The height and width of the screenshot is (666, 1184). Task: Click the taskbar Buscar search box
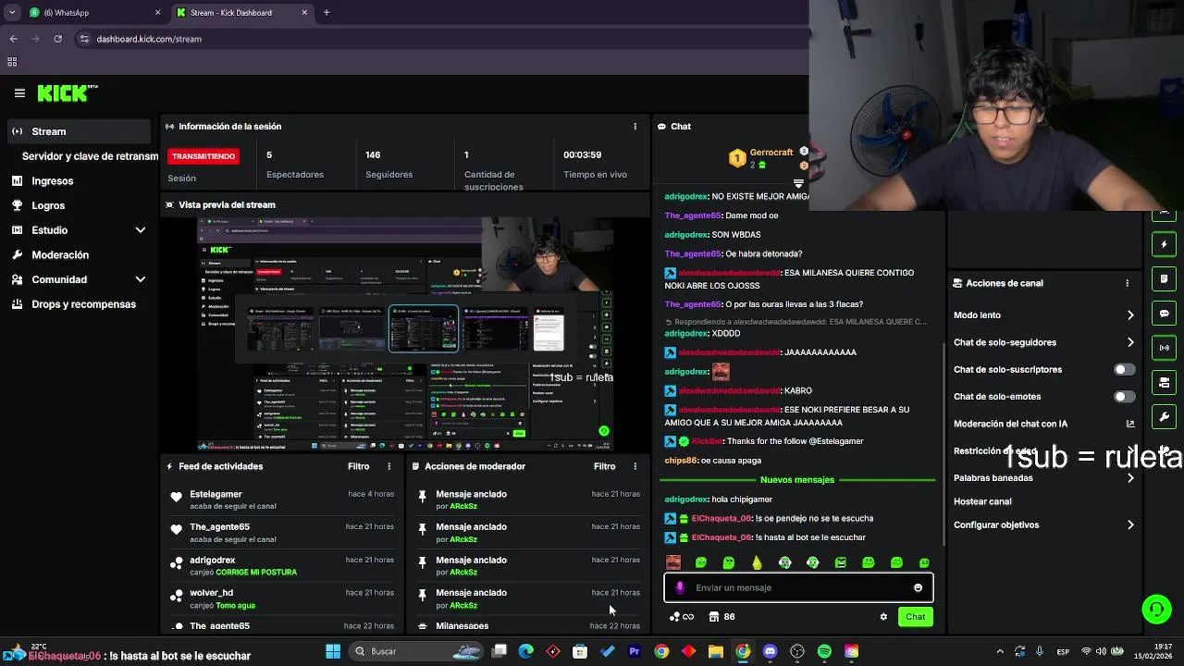(x=418, y=651)
